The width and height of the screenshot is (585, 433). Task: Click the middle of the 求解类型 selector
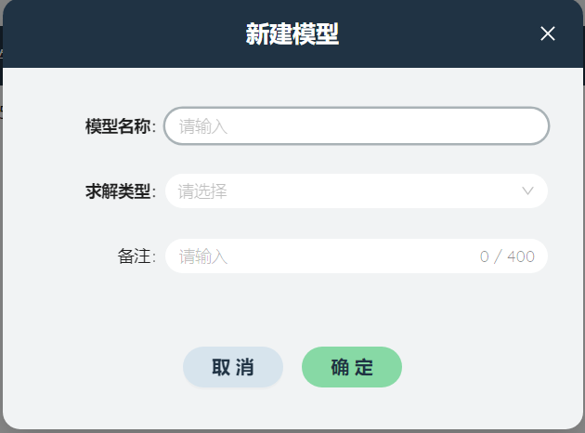pyautogui.click(x=357, y=190)
